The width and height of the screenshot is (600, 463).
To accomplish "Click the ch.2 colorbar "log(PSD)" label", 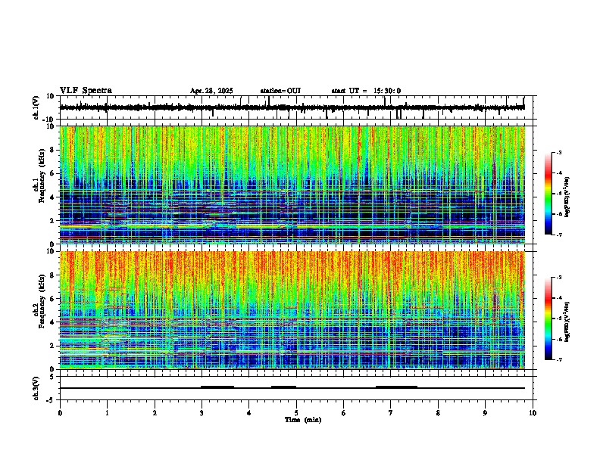I will (567, 322).
